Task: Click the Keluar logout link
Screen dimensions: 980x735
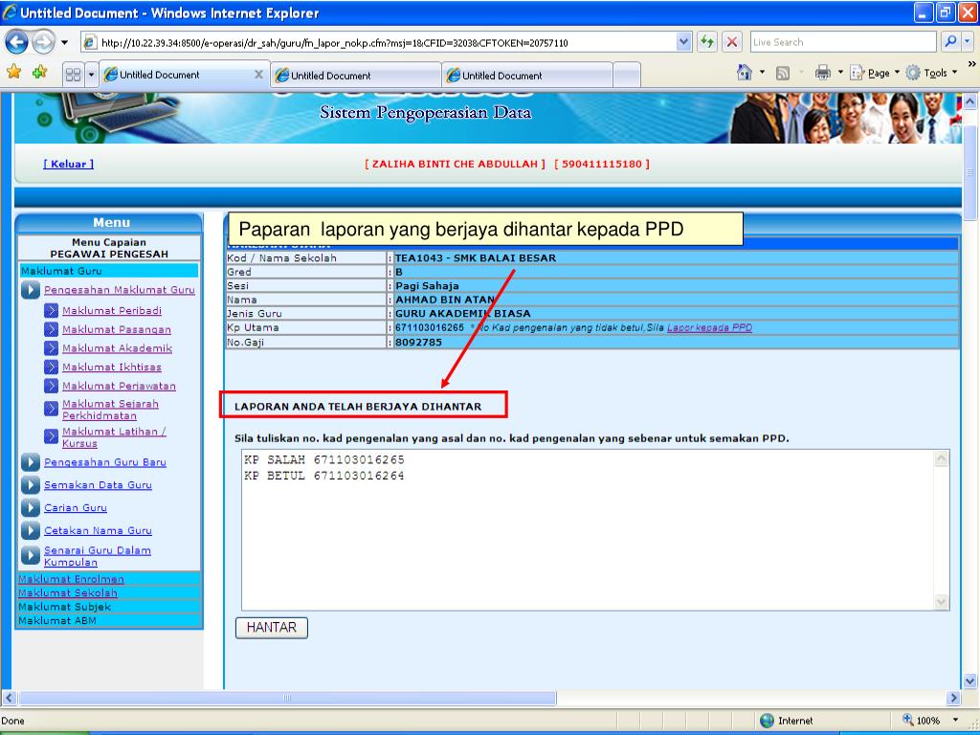Action: tap(68, 164)
